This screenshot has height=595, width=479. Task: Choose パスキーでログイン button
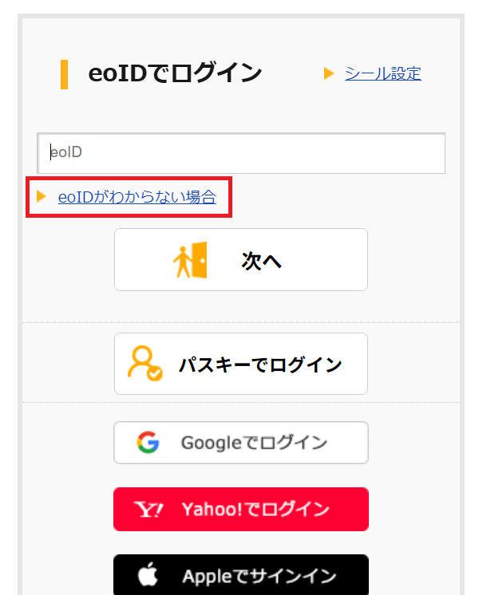(x=241, y=364)
